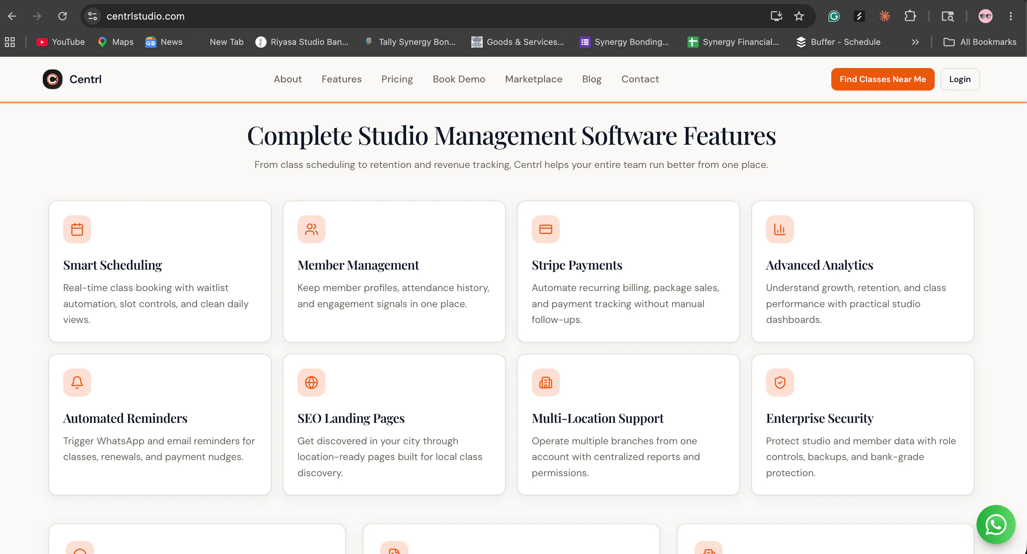The height and width of the screenshot is (554, 1027).
Task: Click the Enterprise Security heading
Action: [x=820, y=418]
